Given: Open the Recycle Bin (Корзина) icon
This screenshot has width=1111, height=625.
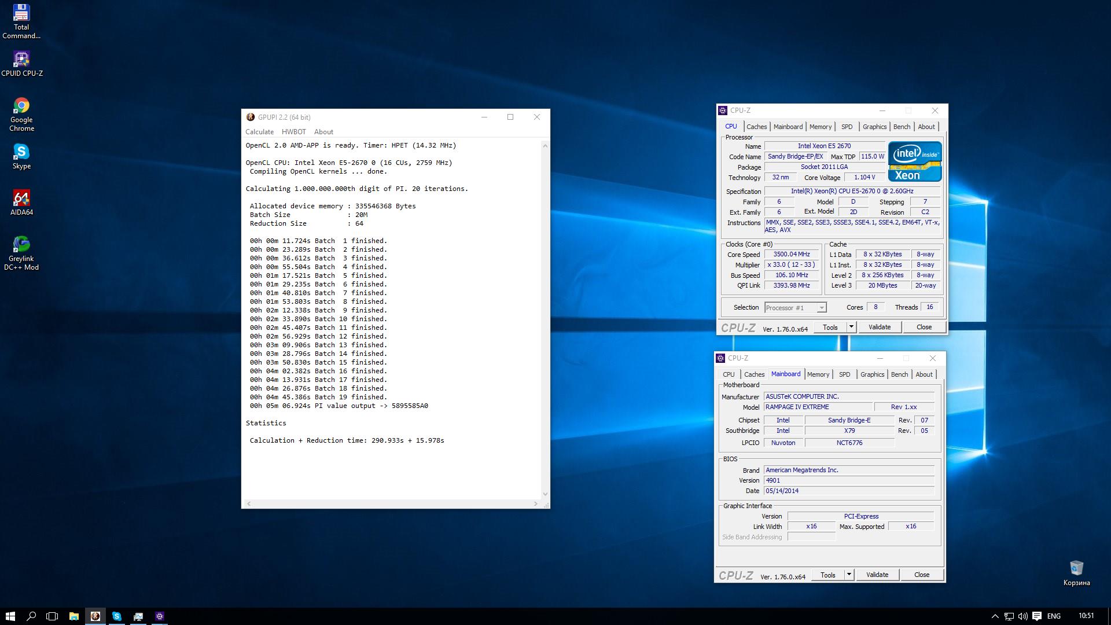Looking at the screenshot, I should (1076, 573).
